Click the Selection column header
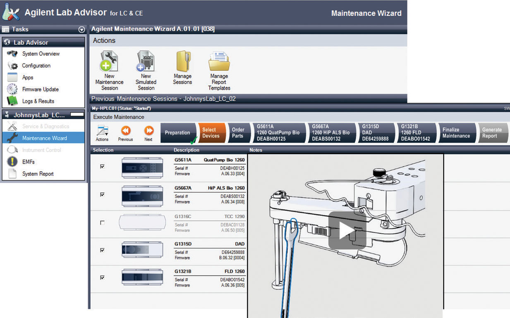 103,150
